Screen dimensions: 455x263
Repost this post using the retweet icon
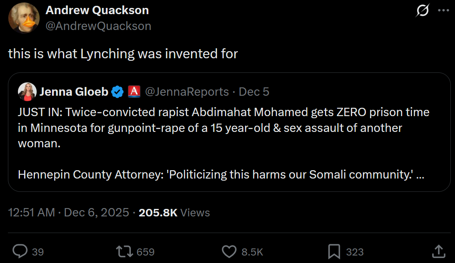pos(125,251)
